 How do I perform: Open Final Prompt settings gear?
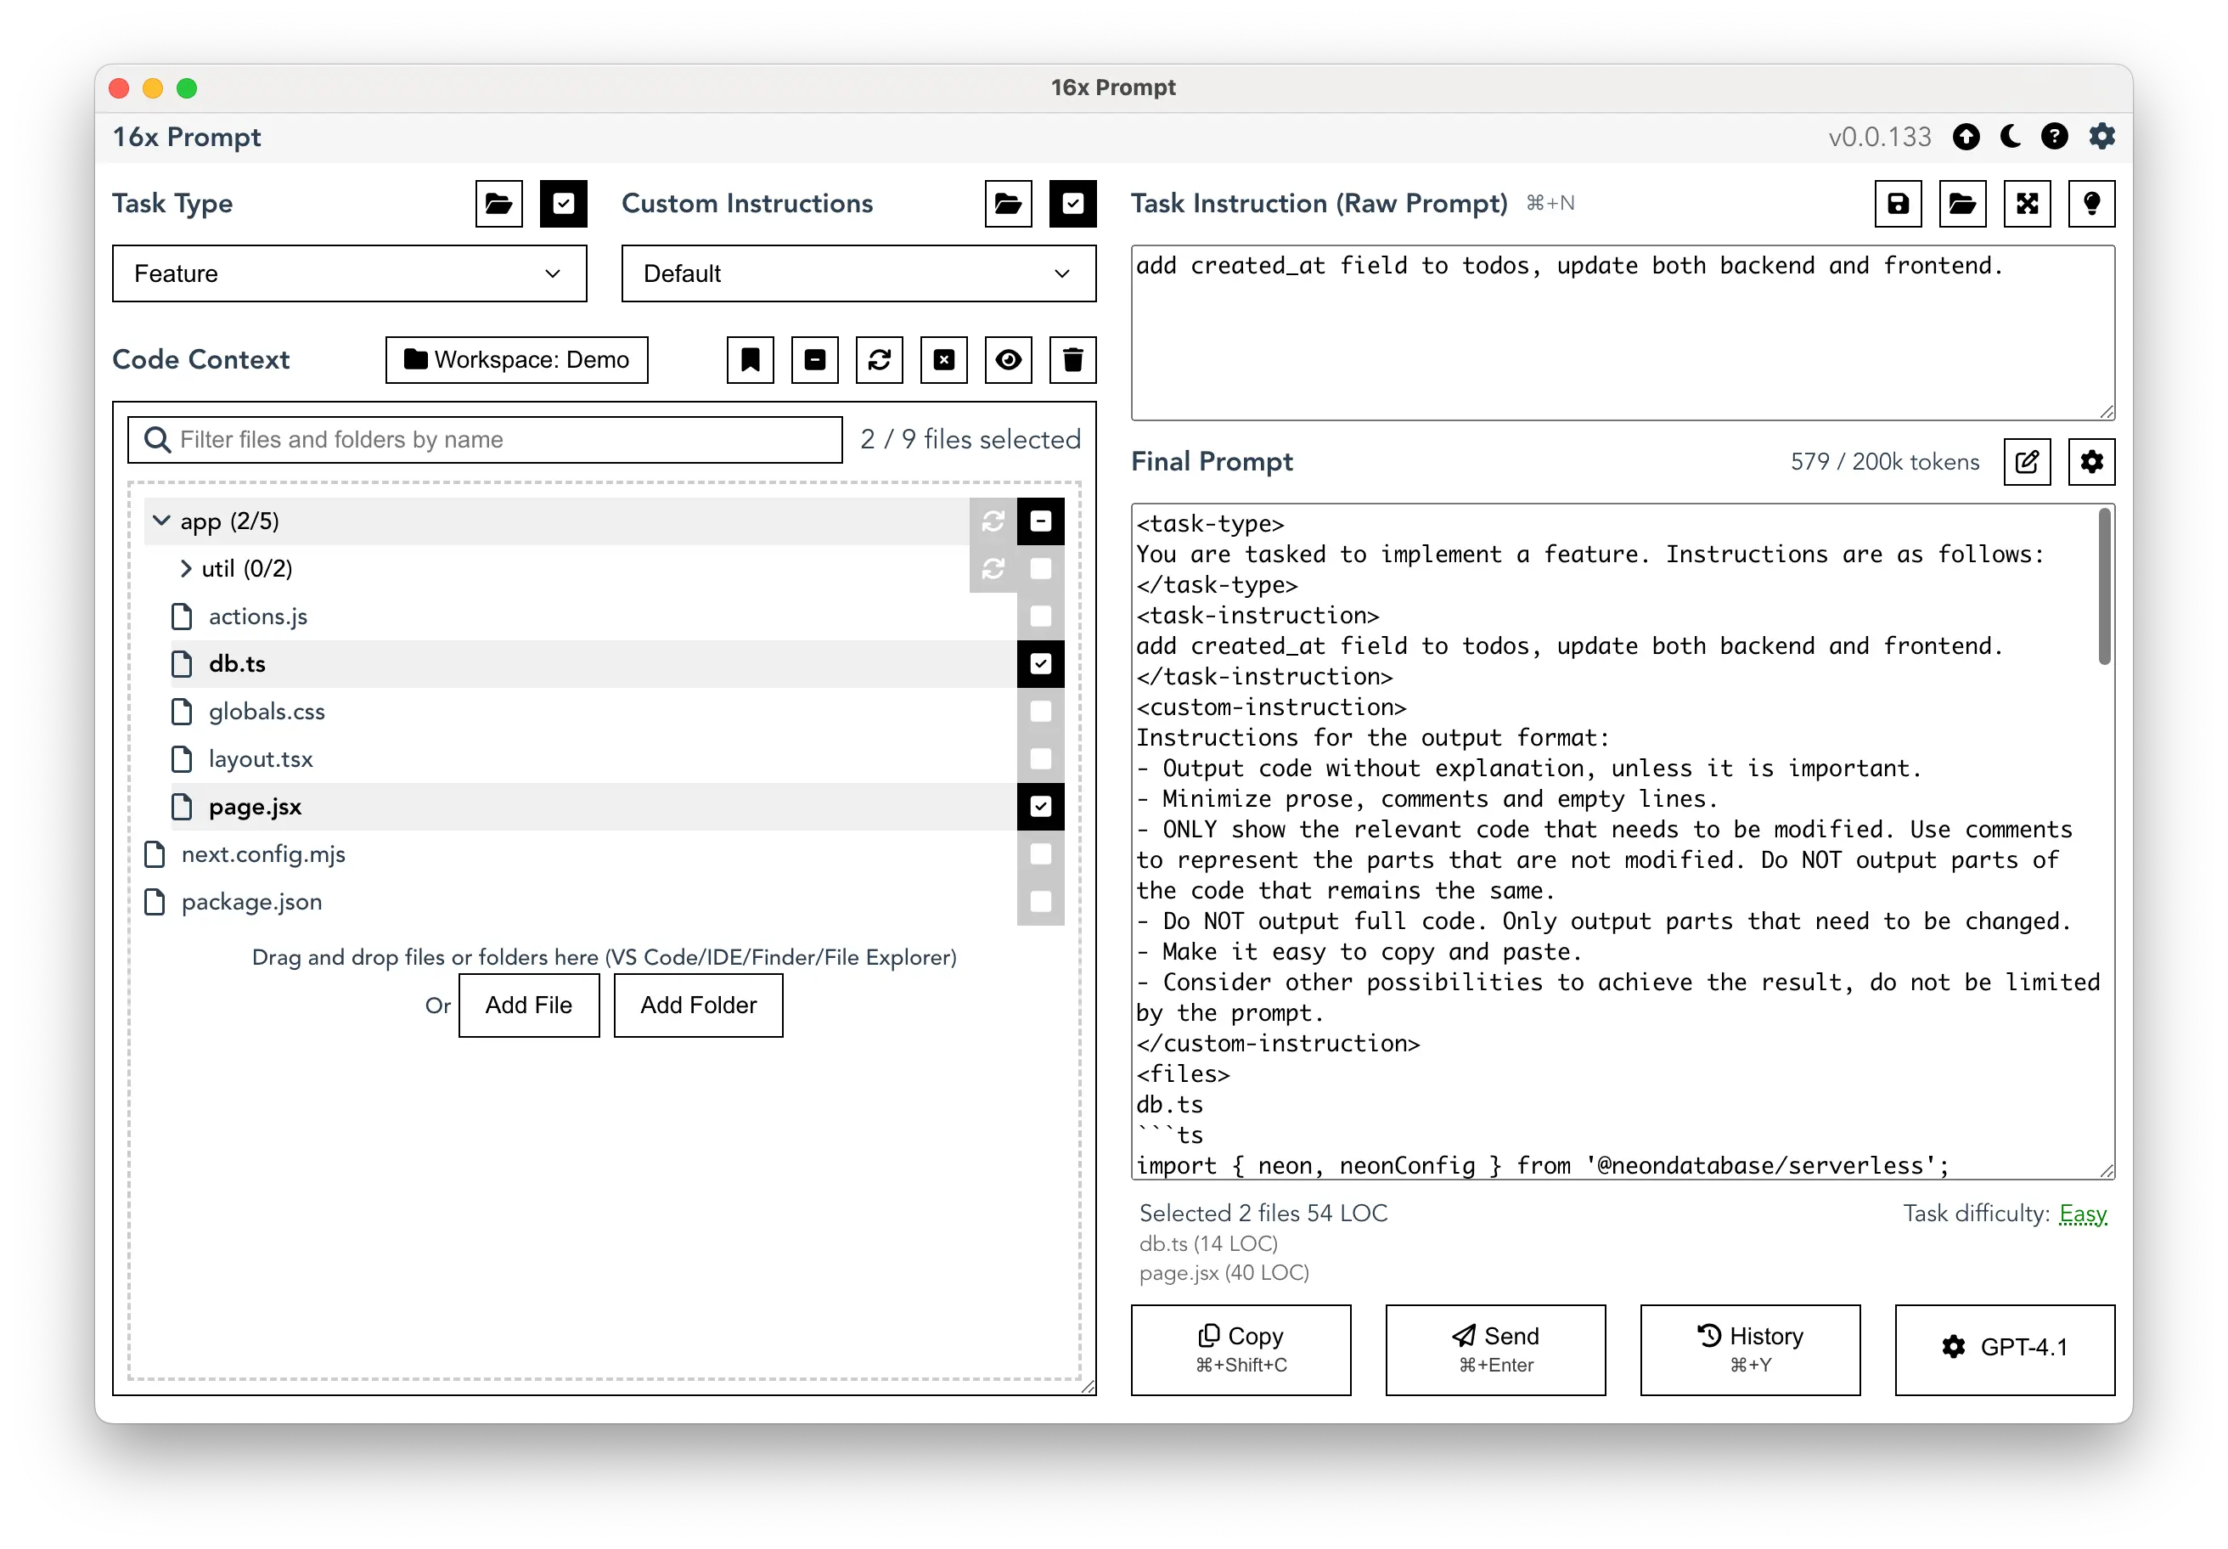coord(2091,462)
